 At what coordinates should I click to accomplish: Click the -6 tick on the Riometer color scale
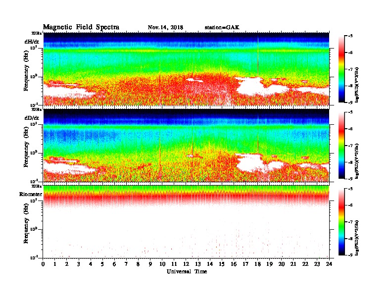tap(350, 205)
